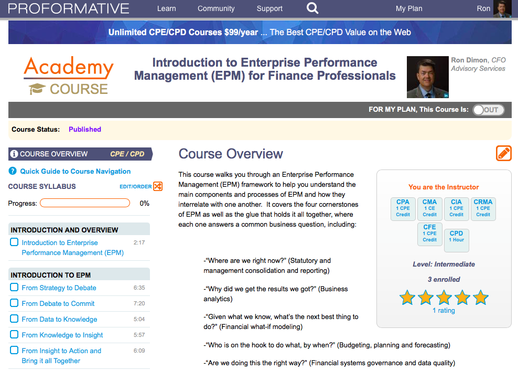Open the CRMA credit badge
This screenshot has height=371, width=518.
pyautogui.click(x=483, y=209)
